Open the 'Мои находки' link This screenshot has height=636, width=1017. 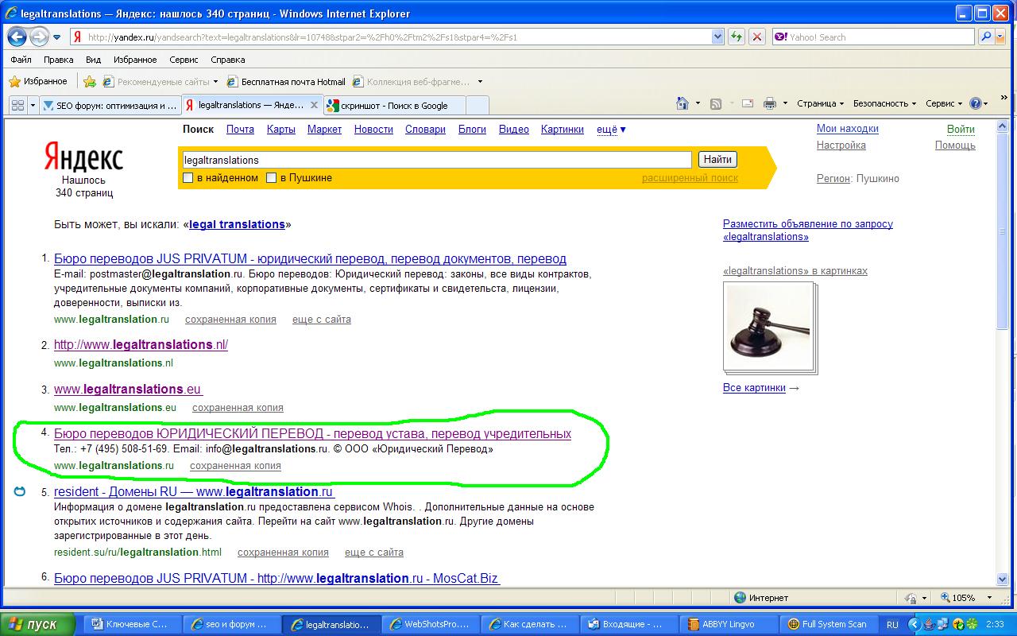click(x=848, y=129)
